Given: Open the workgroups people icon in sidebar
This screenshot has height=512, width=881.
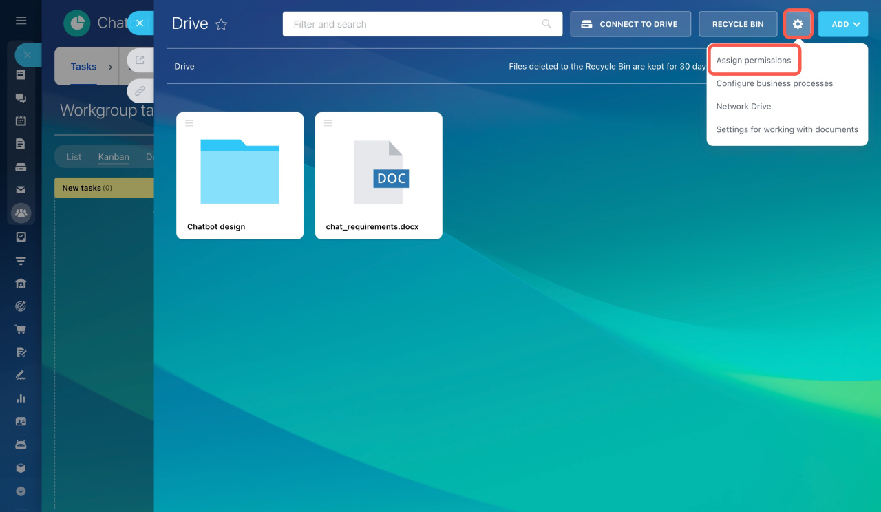Looking at the screenshot, I should coord(21,213).
